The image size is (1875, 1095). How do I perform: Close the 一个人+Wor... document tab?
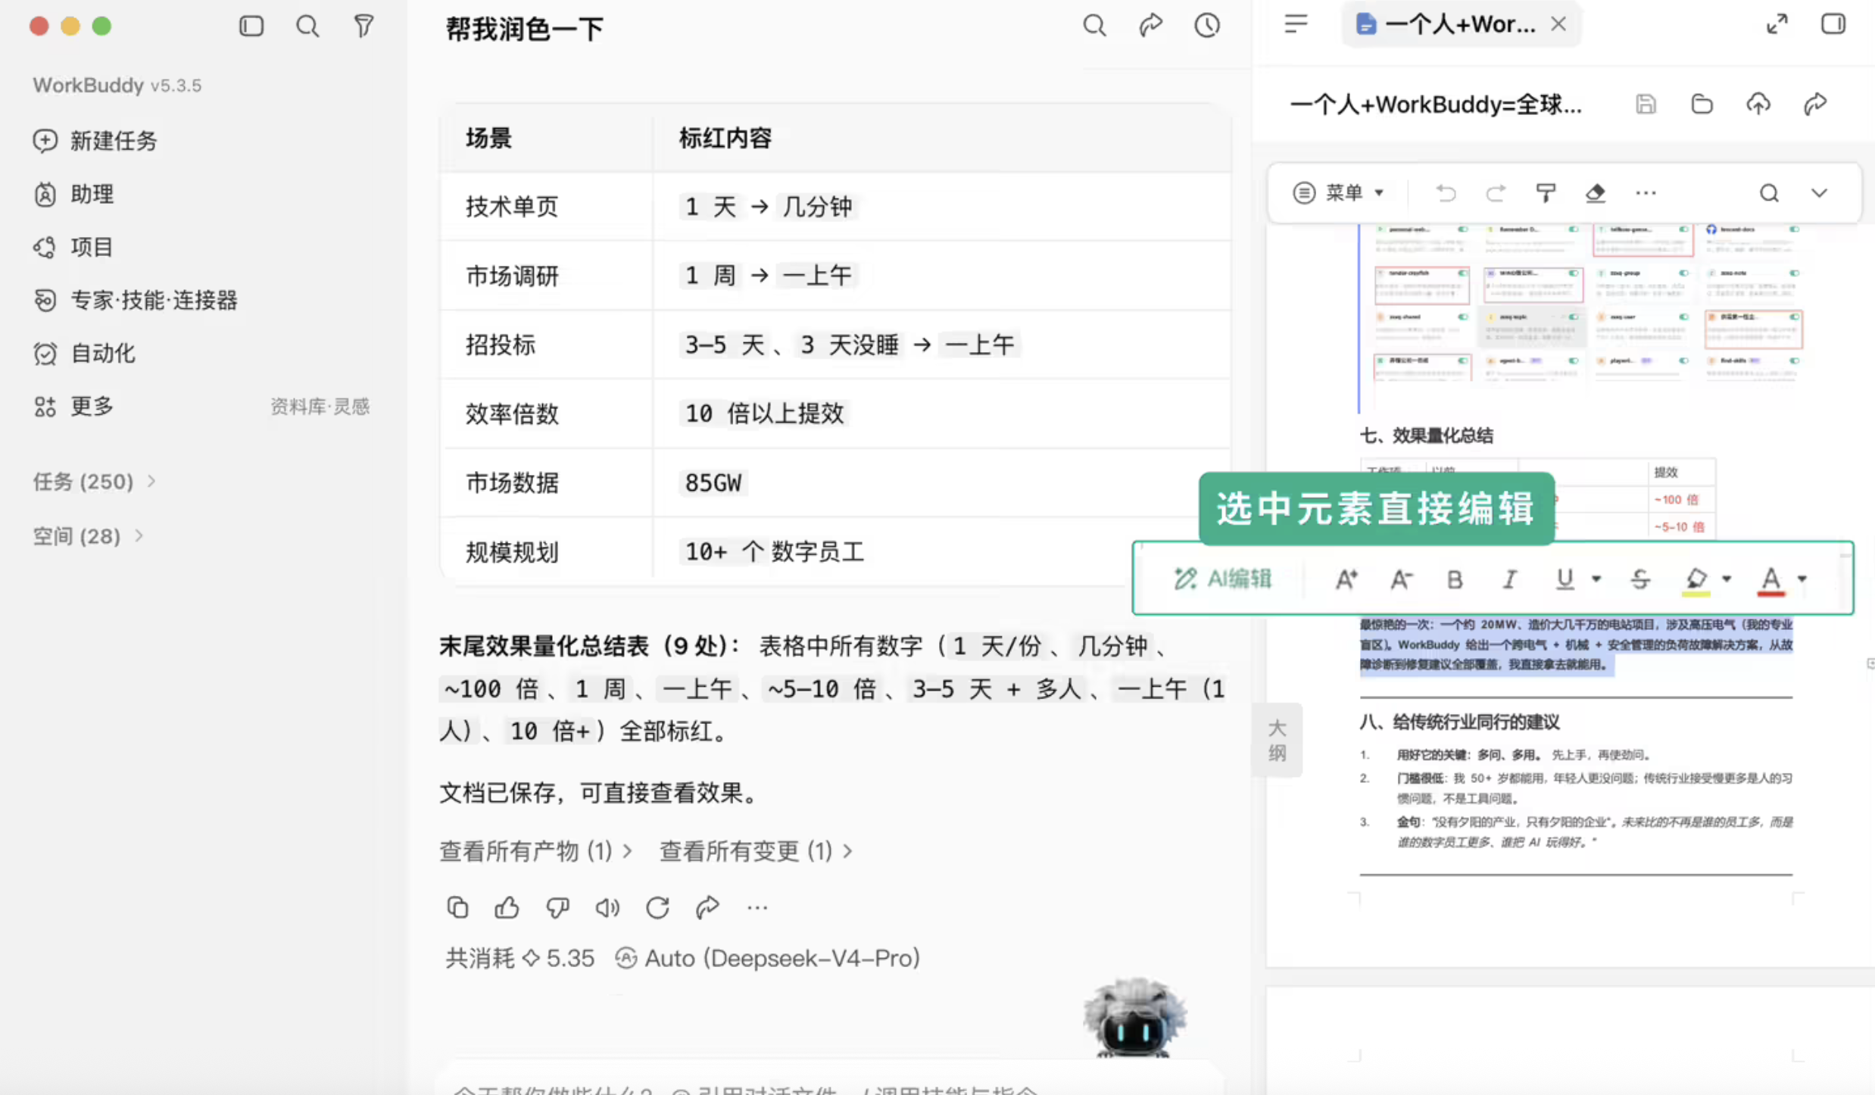click(x=1558, y=24)
